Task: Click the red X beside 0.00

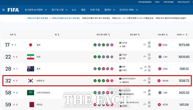Action: tap(160, 45)
